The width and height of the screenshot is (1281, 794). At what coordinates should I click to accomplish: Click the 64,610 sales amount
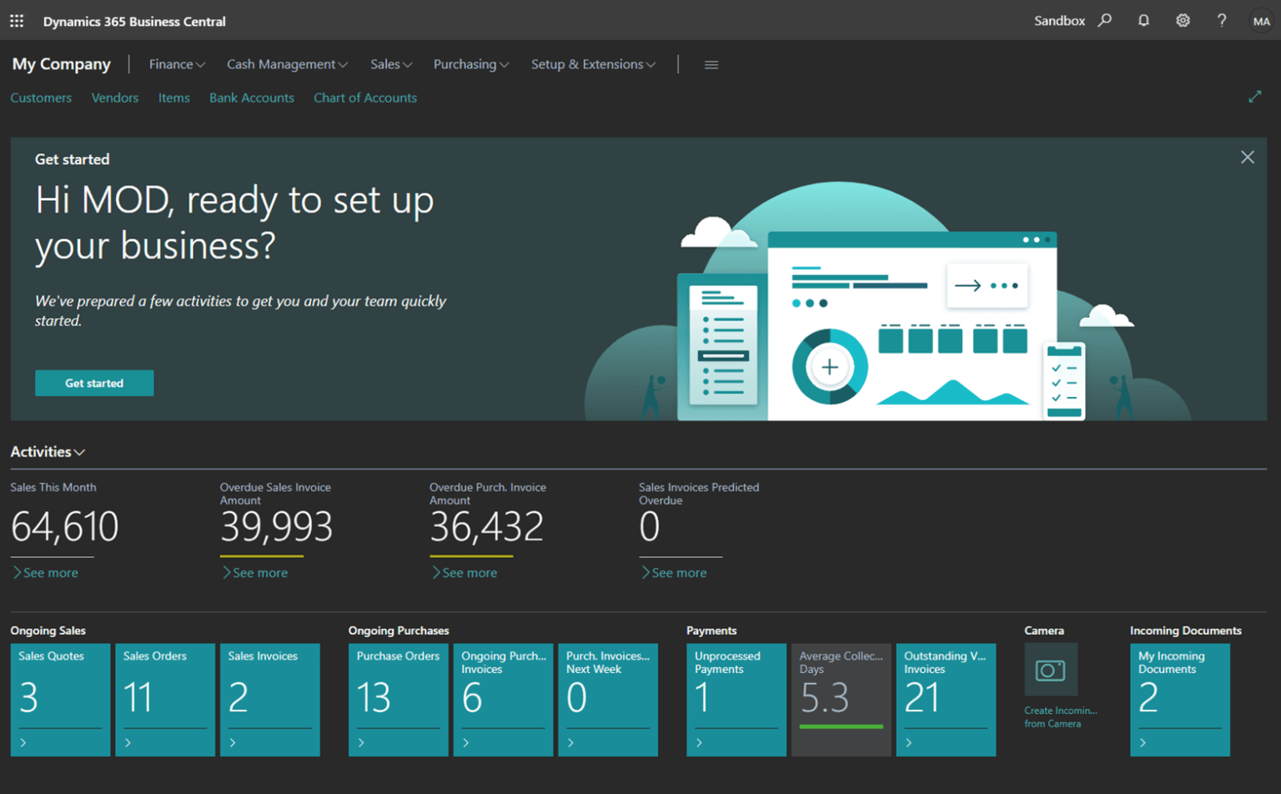click(x=65, y=526)
